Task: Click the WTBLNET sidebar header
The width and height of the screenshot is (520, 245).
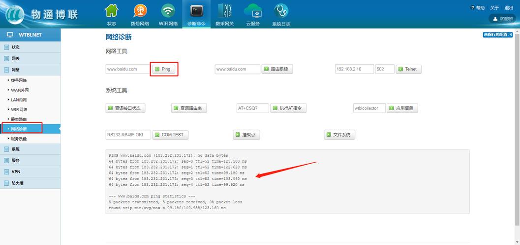Action: click(30, 35)
